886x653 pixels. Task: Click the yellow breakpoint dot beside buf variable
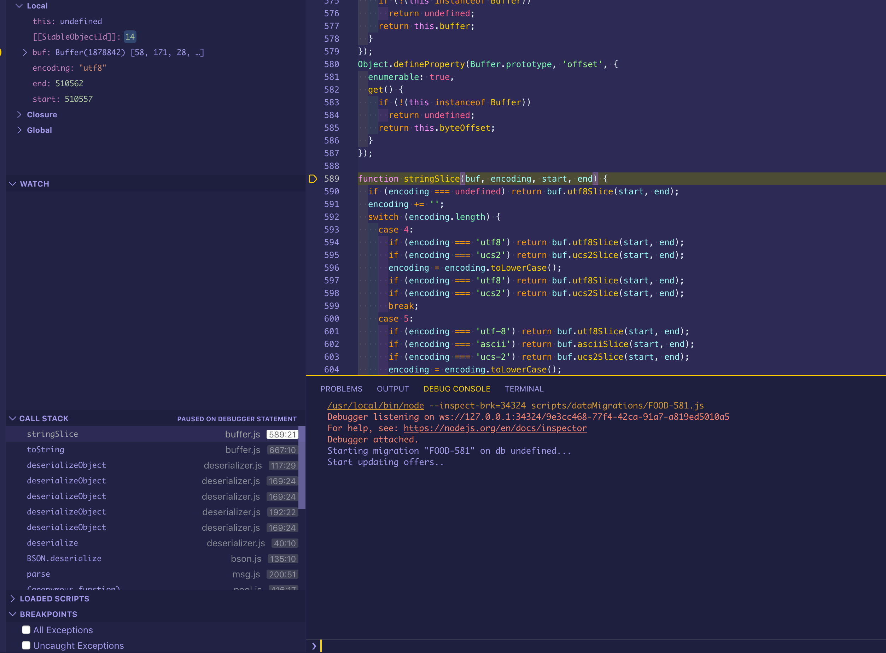pos(1,52)
